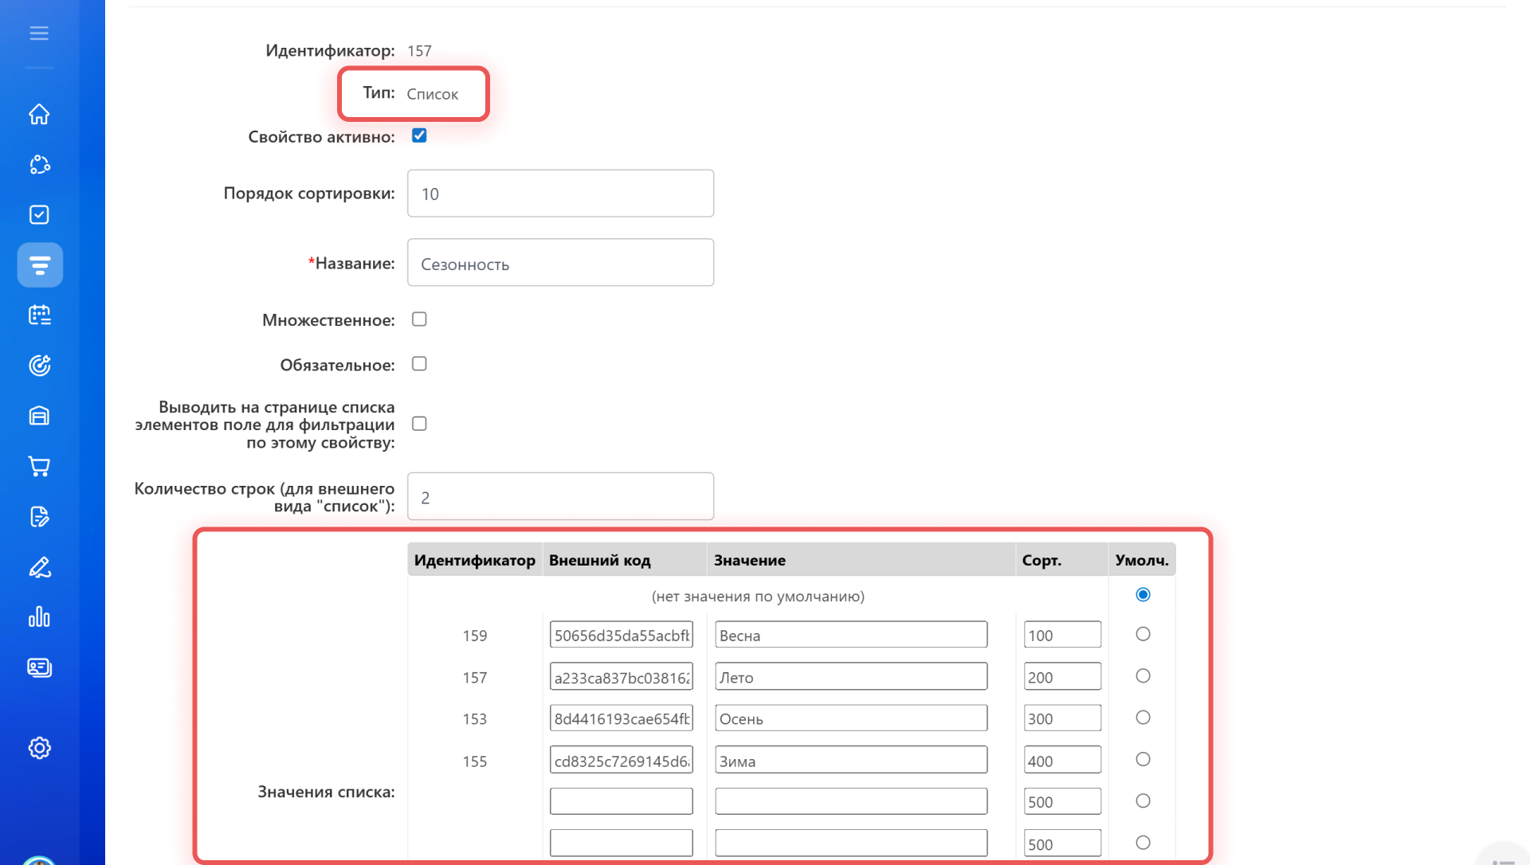Open the goals target icon in sidebar
Viewport: 1530px width, 865px height.
tap(39, 366)
